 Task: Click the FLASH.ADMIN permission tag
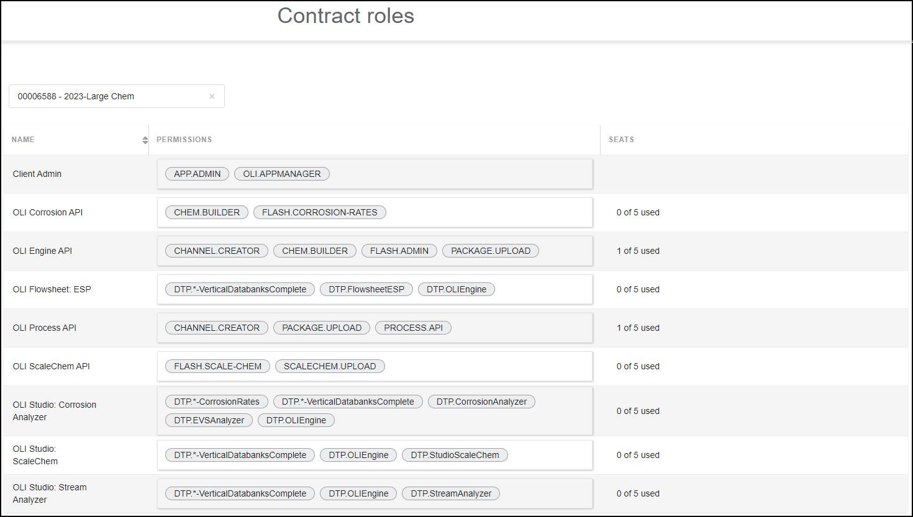pos(399,251)
